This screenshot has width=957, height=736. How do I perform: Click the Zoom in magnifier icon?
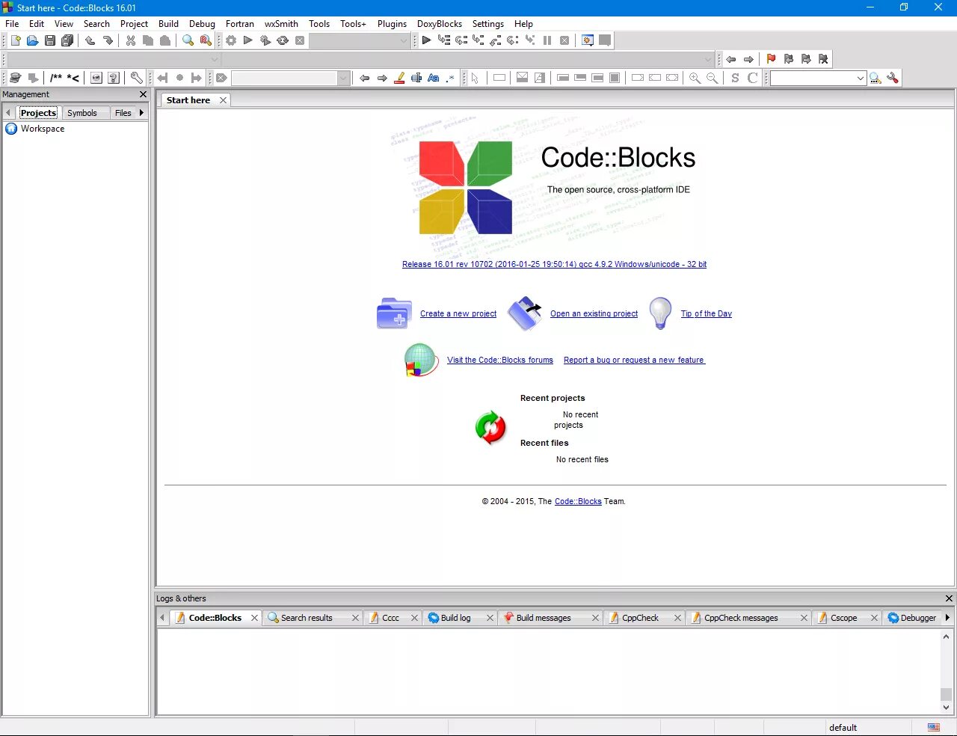click(695, 78)
